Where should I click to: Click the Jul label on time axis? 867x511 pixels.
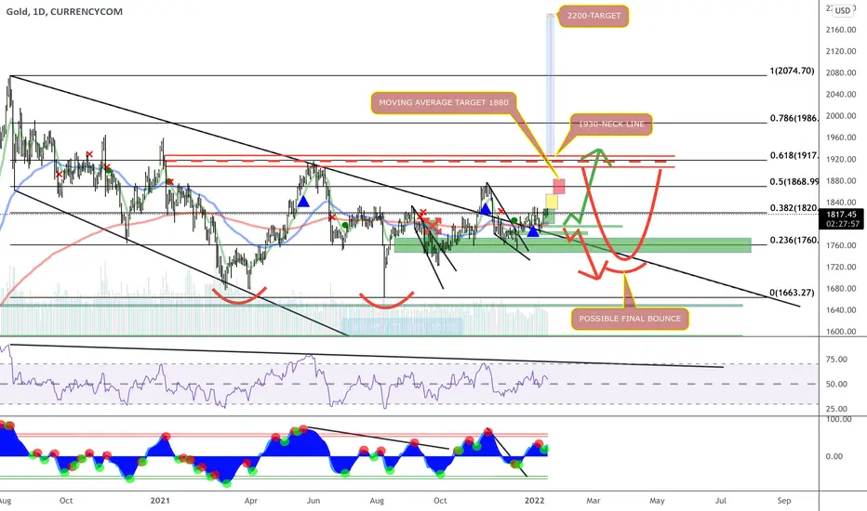point(720,501)
